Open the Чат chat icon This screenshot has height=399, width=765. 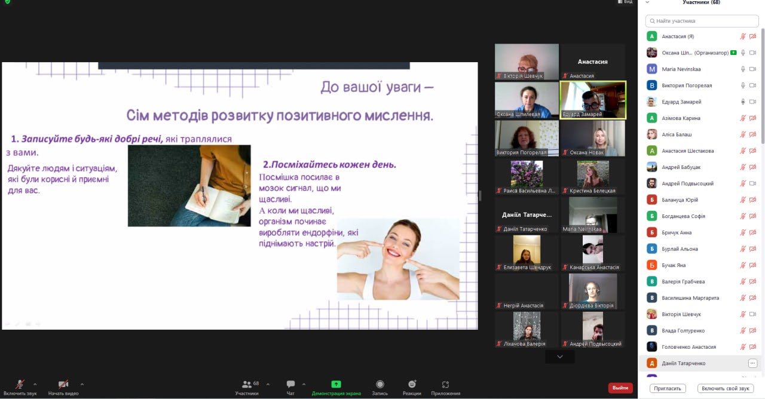coord(290,384)
